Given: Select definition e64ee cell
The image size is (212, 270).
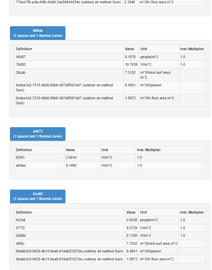Looking at the screenshot, I should pos(40,165).
